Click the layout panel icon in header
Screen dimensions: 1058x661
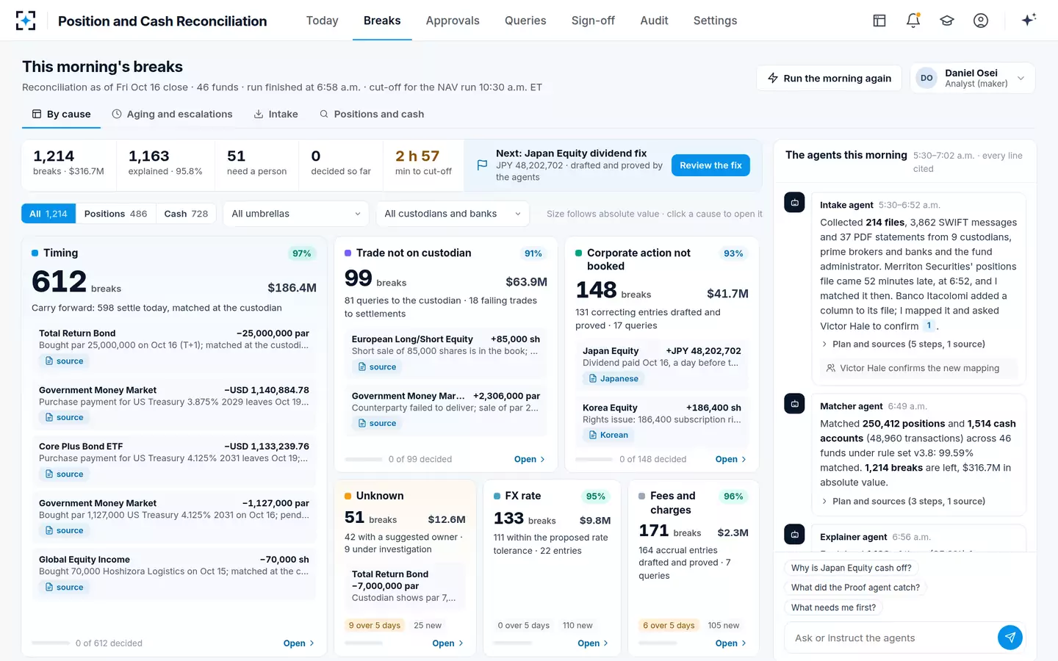pos(879,21)
